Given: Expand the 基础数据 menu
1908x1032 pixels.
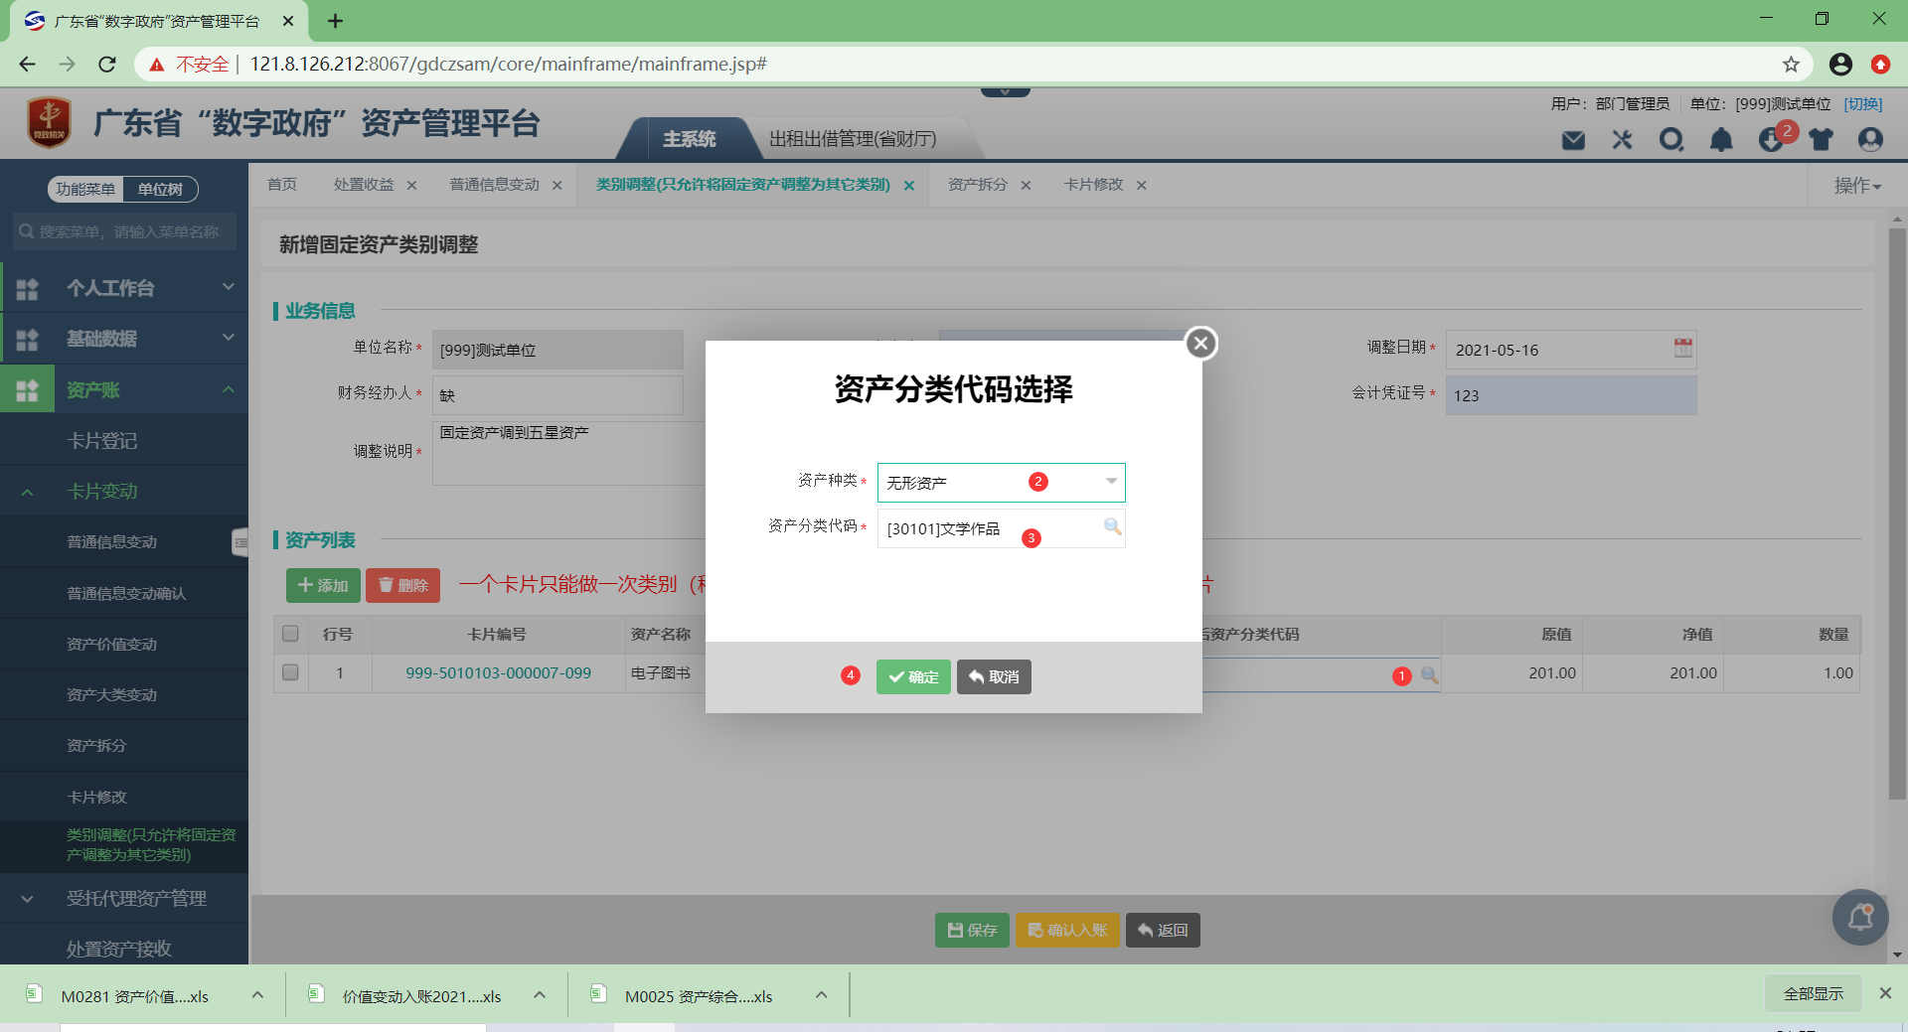Looking at the screenshot, I should pyautogui.click(x=124, y=339).
